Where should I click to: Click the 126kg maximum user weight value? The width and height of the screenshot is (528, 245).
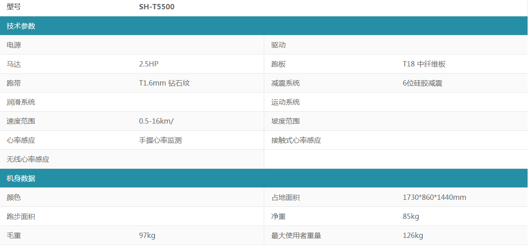click(x=413, y=236)
